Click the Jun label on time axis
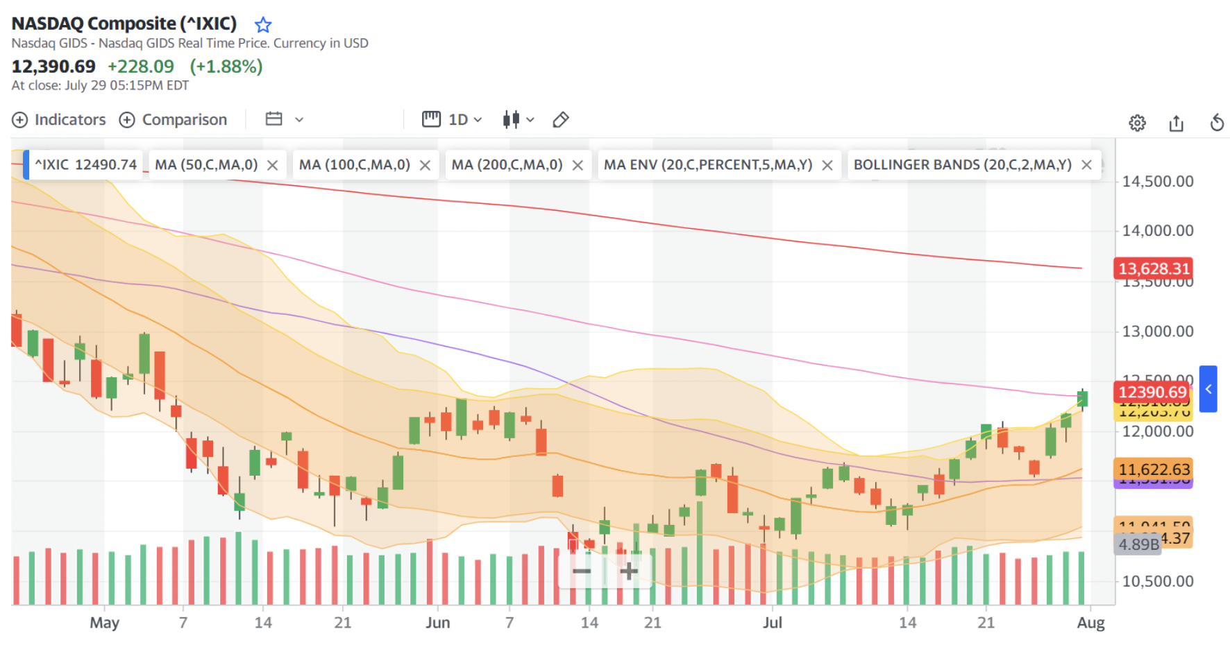Screen dimensions: 1230x656 pos(437,623)
